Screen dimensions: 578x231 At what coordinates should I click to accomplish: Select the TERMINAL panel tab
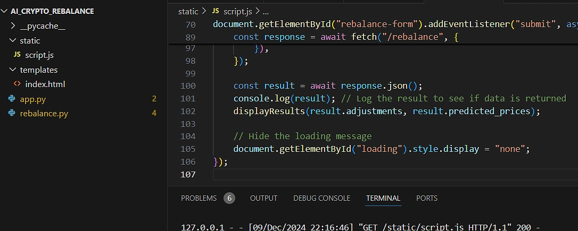click(383, 198)
